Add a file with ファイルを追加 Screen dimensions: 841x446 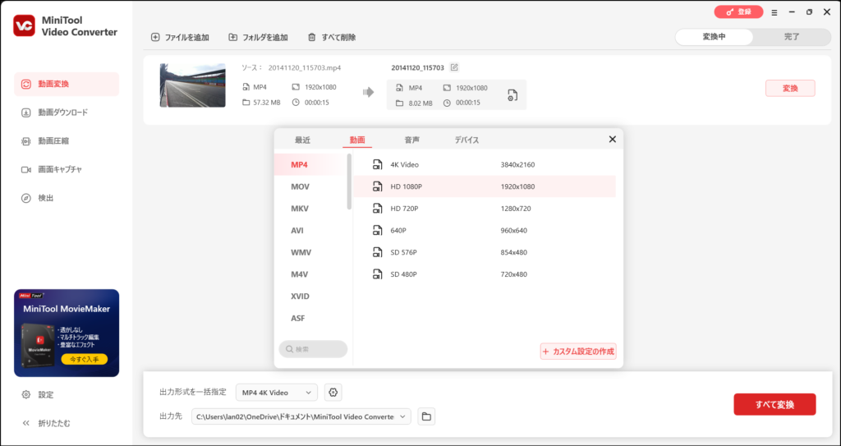pos(180,38)
